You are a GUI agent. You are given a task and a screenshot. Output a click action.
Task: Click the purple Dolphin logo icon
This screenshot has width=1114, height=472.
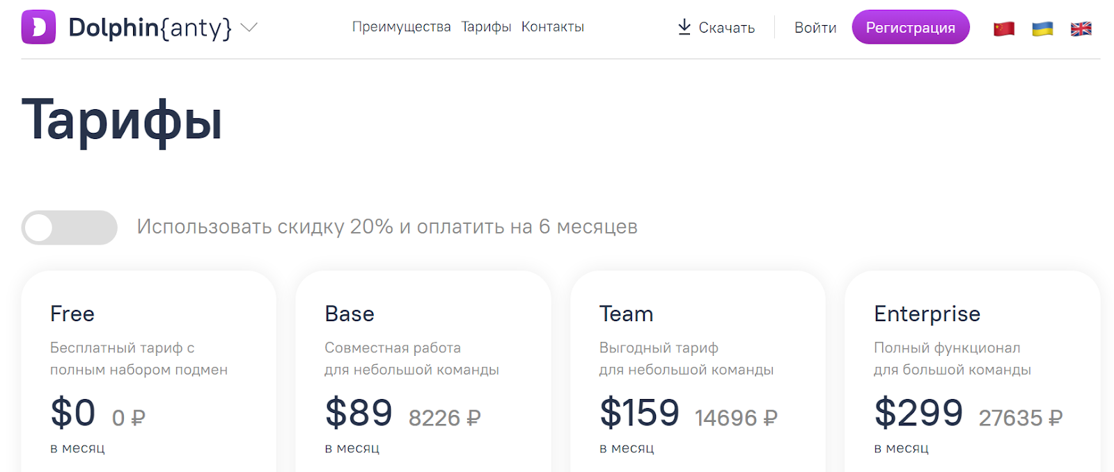38,27
